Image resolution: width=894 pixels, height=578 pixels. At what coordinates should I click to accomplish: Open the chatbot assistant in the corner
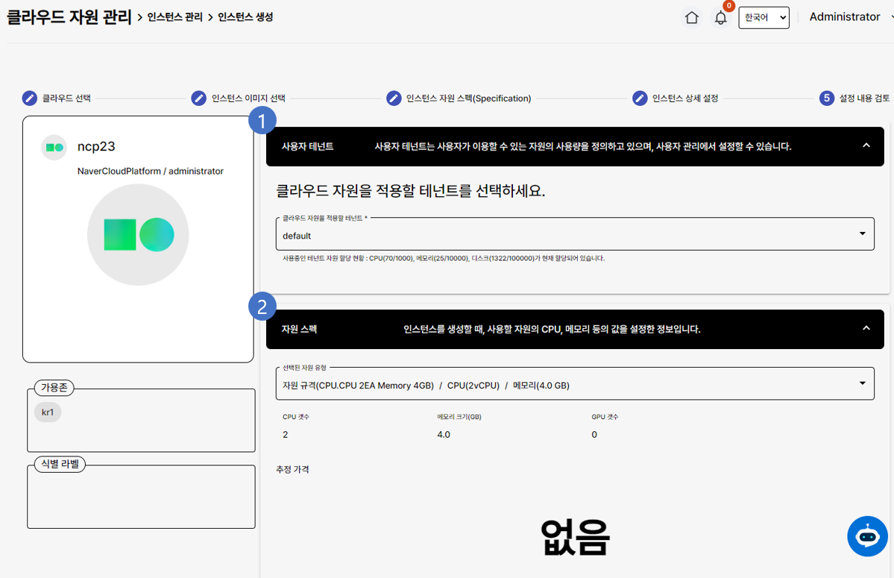coord(867,536)
